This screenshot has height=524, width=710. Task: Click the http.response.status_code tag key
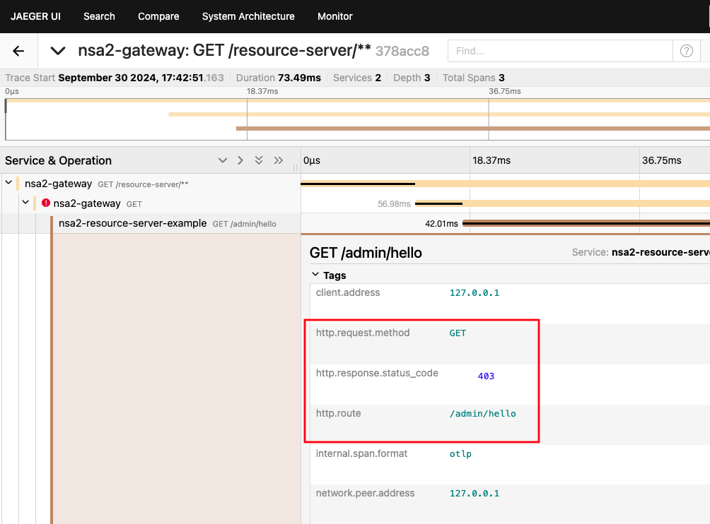(377, 374)
